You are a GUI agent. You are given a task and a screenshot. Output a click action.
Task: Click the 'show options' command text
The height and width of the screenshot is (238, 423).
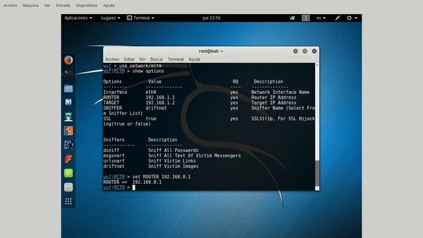coord(148,71)
